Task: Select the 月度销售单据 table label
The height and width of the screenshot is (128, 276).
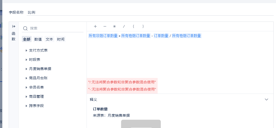Action: [40, 69]
